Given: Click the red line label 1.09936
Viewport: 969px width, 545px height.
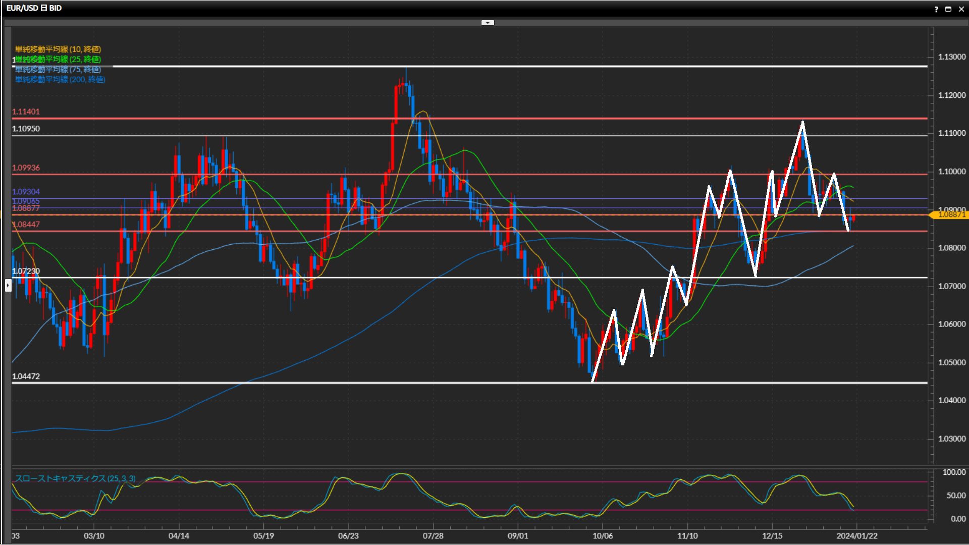Looking at the screenshot, I should tap(26, 168).
